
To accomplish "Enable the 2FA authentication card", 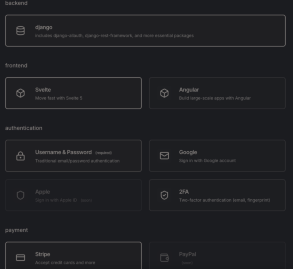I will (217, 195).
